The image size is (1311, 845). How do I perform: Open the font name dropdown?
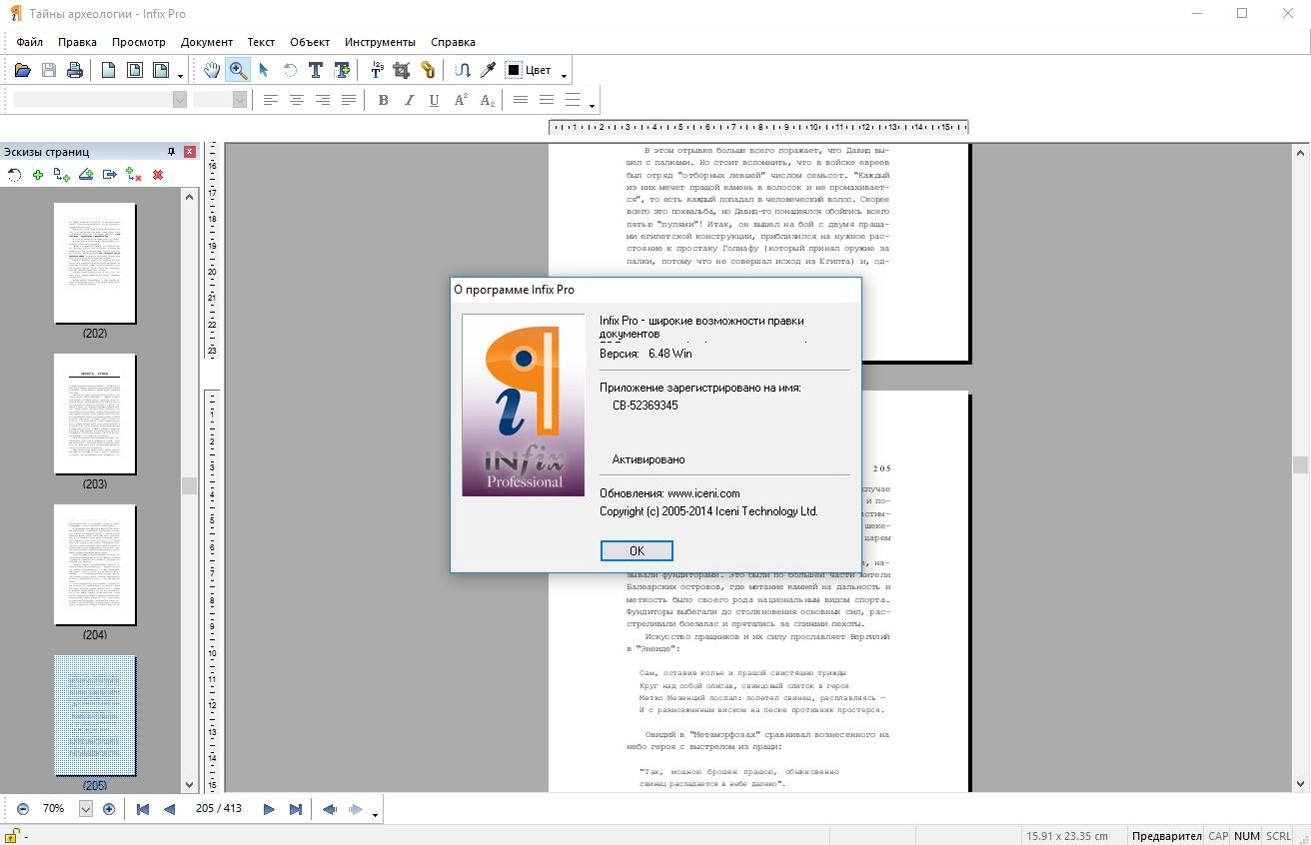(179, 99)
